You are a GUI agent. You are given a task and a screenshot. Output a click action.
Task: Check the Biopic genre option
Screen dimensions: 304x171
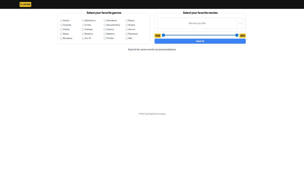127,20
